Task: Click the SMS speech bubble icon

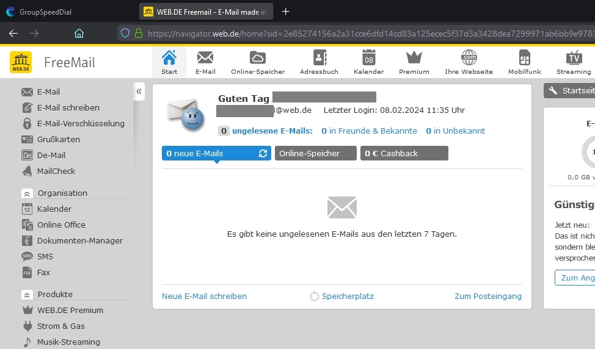Action: point(27,256)
